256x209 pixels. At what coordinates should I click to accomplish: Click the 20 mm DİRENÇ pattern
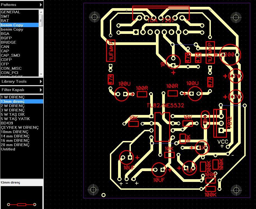15,145
